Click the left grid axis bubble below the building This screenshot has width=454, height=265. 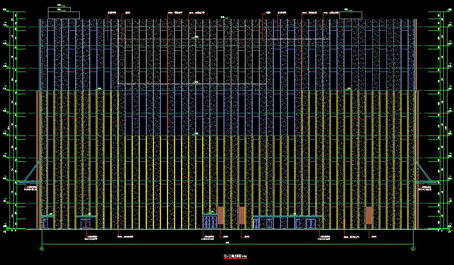point(42,248)
